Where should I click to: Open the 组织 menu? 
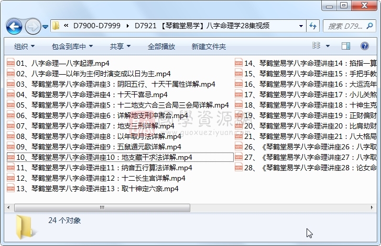click(x=24, y=46)
